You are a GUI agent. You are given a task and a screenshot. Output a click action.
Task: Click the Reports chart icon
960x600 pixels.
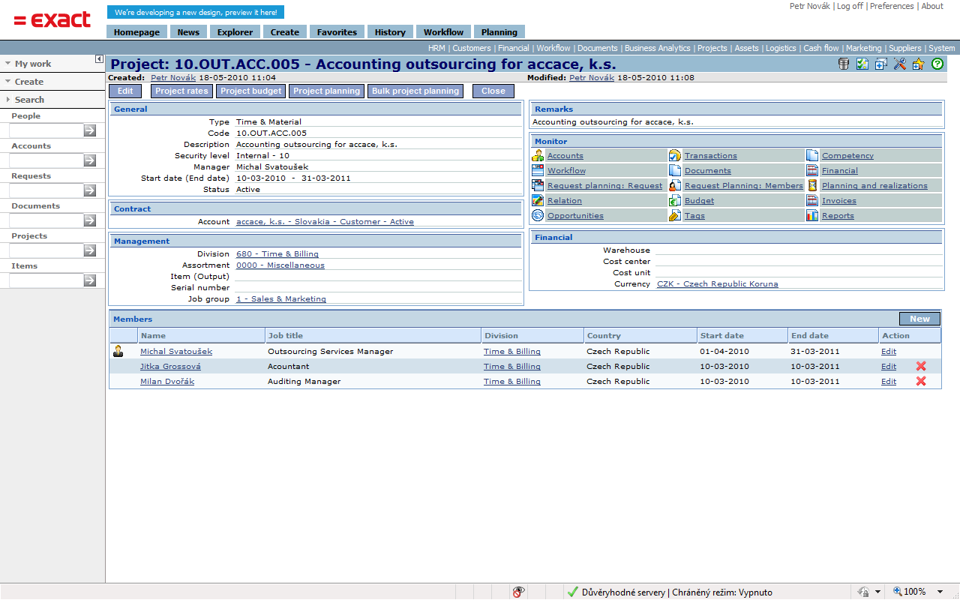click(x=812, y=215)
